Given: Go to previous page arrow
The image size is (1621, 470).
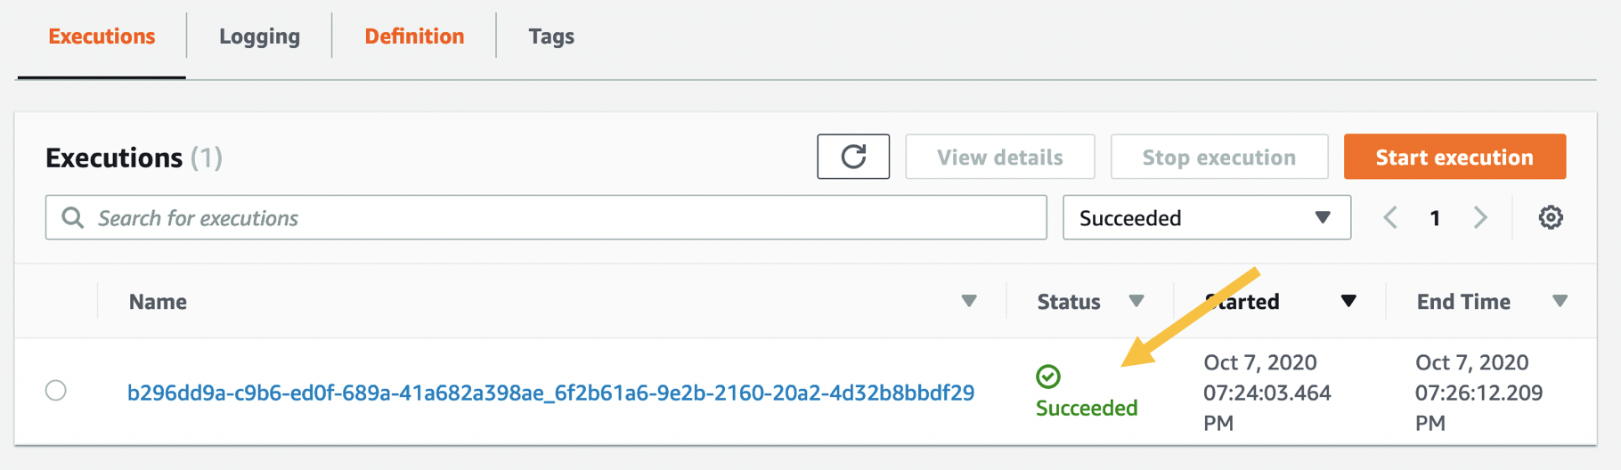Looking at the screenshot, I should [x=1390, y=217].
